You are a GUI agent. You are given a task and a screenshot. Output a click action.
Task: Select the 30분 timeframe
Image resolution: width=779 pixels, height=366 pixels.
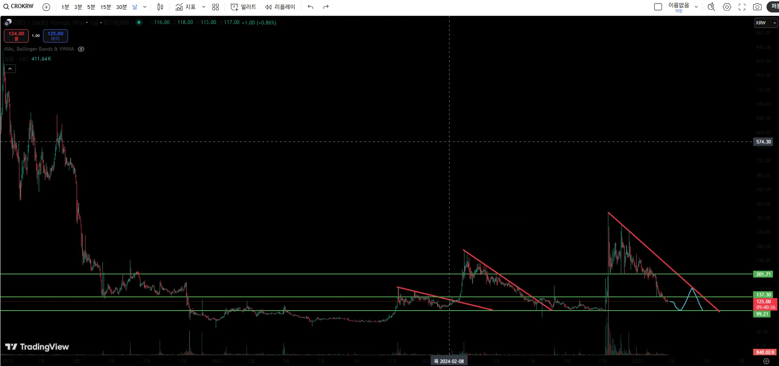tap(122, 7)
